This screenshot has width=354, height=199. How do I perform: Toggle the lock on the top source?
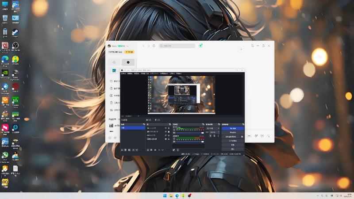(x=169, y=128)
